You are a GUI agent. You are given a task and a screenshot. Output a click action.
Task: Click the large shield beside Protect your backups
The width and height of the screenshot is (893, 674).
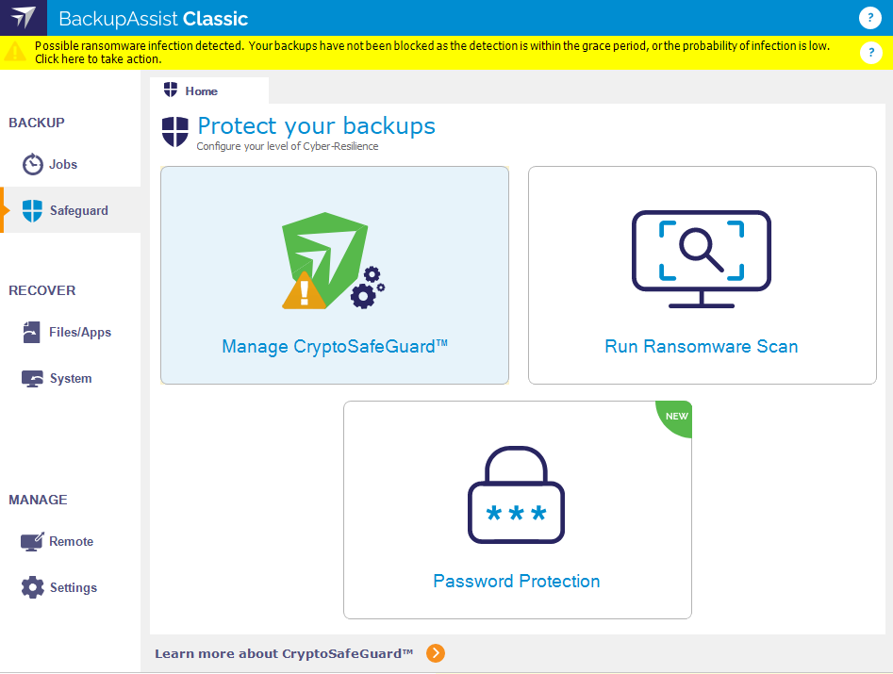coord(174,131)
